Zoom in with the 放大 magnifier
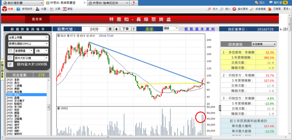This screenshot has width=292, height=140. point(209,9)
